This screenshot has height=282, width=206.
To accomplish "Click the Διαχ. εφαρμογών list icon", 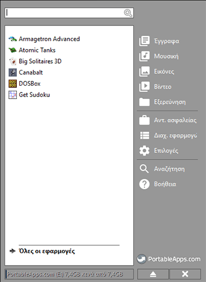I will [x=144, y=135].
